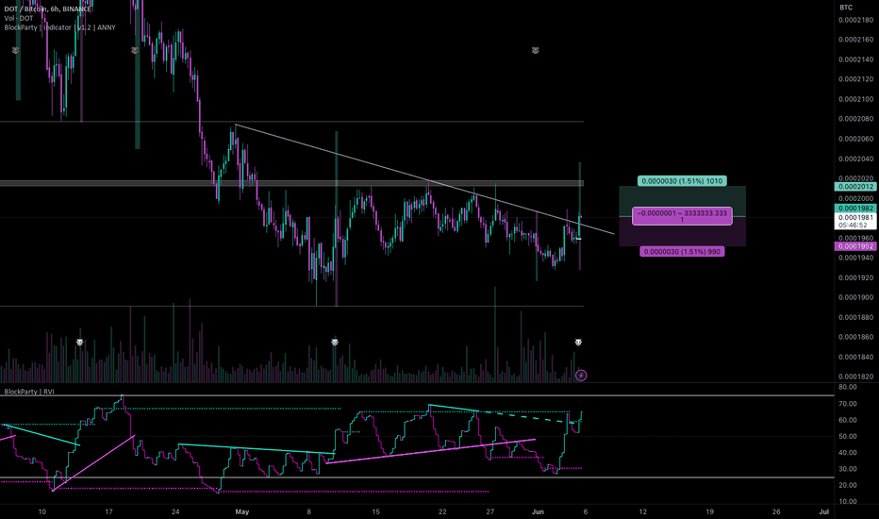This screenshot has width=879, height=519.
Task: Click the badge marker above the June 1 candles
Action: point(536,51)
